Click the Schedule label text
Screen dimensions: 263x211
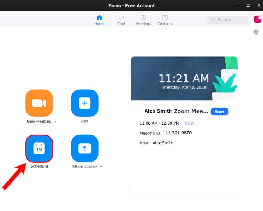pyautogui.click(x=39, y=166)
